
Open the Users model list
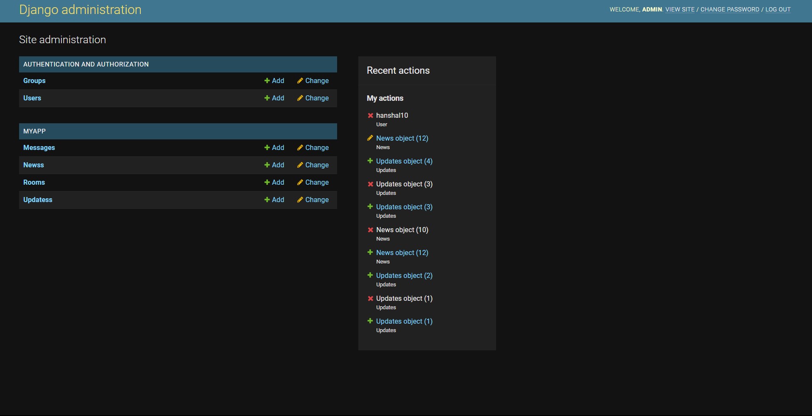[x=32, y=98]
